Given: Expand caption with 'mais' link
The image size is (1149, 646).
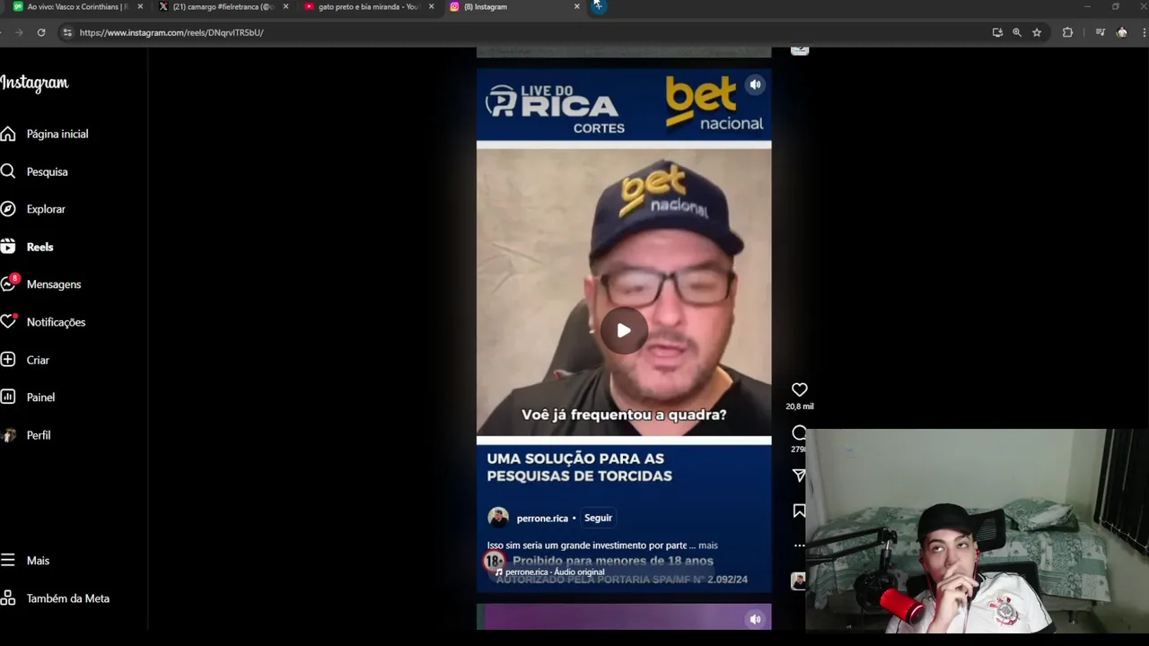Looking at the screenshot, I should [708, 546].
